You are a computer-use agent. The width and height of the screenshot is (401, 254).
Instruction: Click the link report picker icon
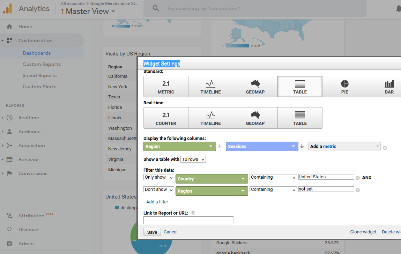point(193,213)
